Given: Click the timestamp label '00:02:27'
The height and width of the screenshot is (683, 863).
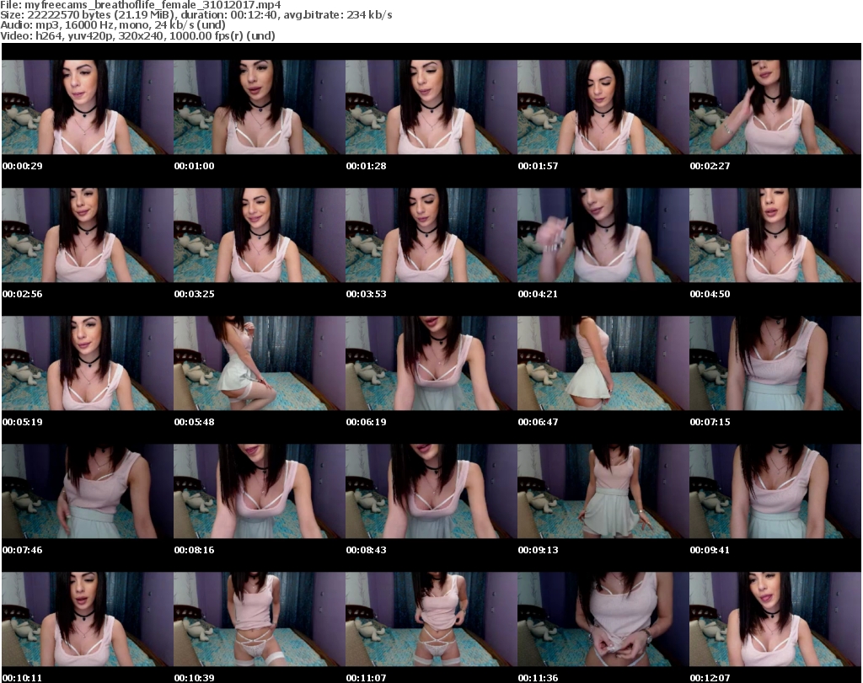Looking at the screenshot, I should tap(710, 166).
